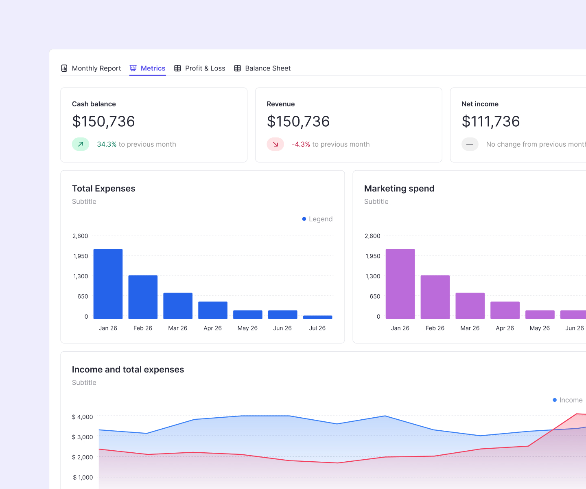Image resolution: width=586 pixels, height=489 pixels.
Task: Click the Net income heading
Action: coord(480,104)
